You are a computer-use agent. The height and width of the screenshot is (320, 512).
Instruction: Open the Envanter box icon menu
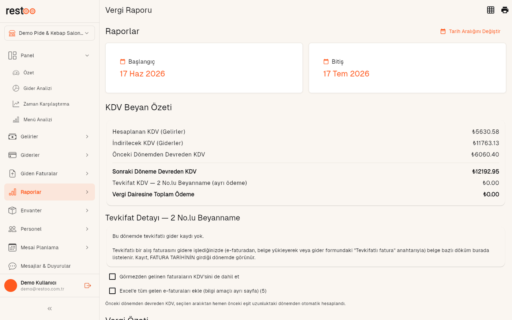click(x=12, y=211)
